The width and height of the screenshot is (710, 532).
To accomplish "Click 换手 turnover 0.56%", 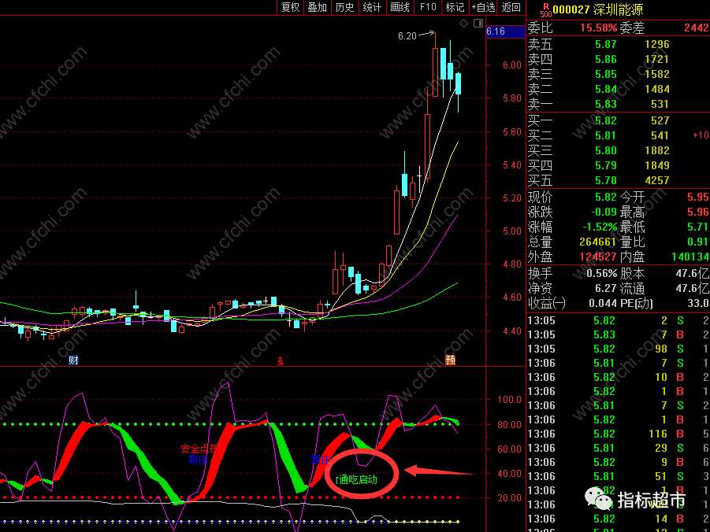I will click(602, 274).
